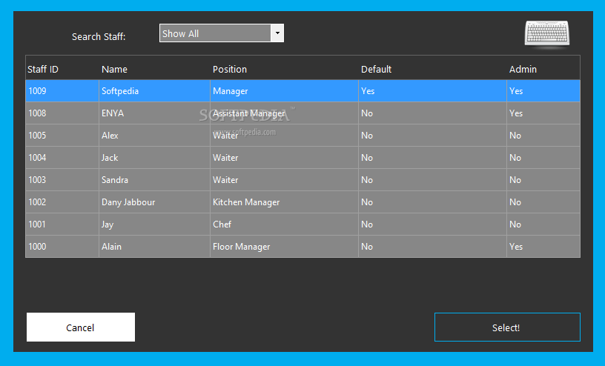Select the Dany Jabbour name cell
Viewport: 605px width, 366px height.
point(154,202)
